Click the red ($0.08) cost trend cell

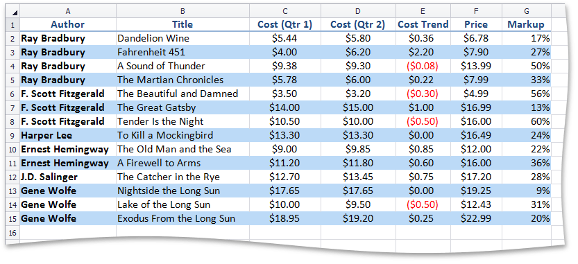pos(423,67)
